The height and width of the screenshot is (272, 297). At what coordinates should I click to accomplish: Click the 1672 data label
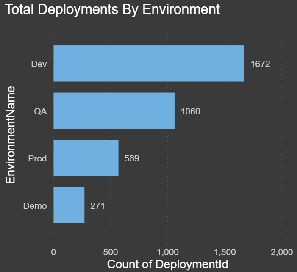click(x=260, y=64)
